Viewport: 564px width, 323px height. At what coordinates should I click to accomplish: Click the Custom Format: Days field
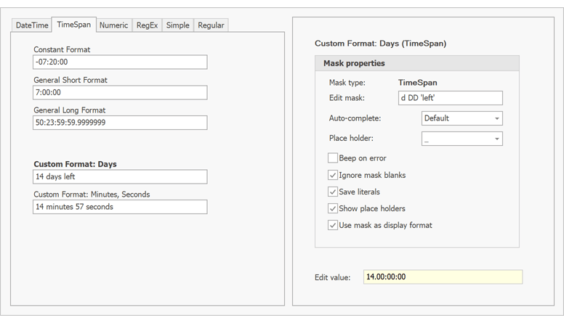coord(120,177)
